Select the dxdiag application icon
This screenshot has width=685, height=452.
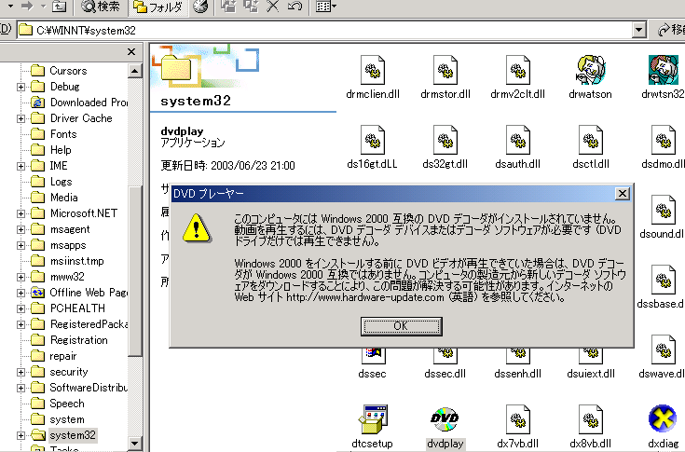click(x=664, y=419)
